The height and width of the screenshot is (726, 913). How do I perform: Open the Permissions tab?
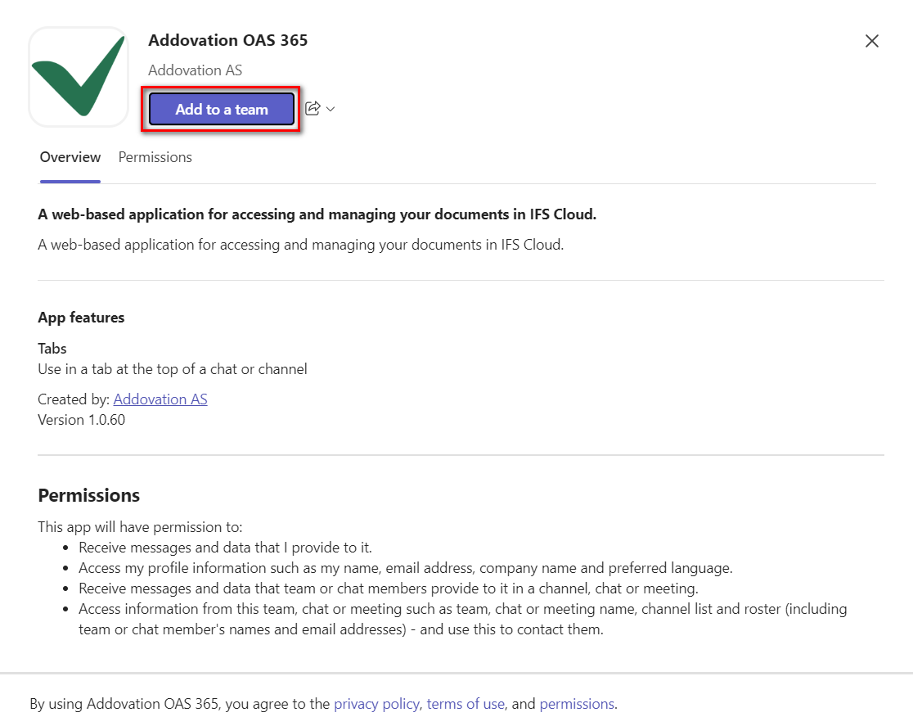(x=155, y=157)
